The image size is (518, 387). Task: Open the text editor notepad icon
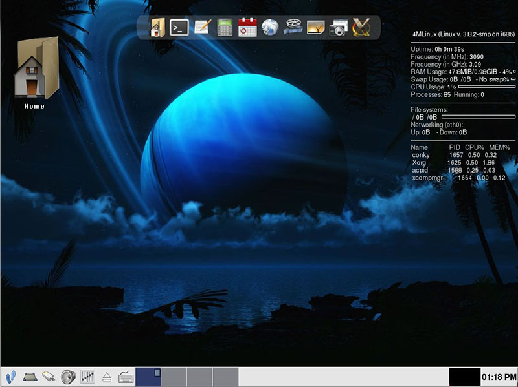pyautogui.click(x=201, y=29)
